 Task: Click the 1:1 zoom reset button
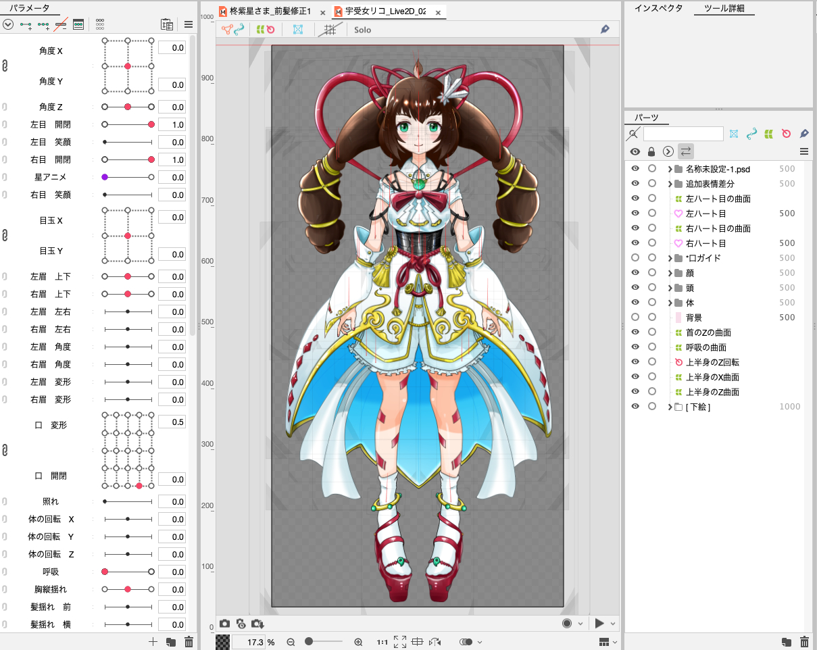click(x=382, y=642)
